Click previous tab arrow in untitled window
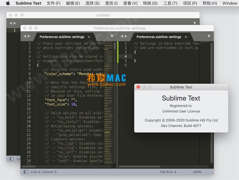 [11, 23]
